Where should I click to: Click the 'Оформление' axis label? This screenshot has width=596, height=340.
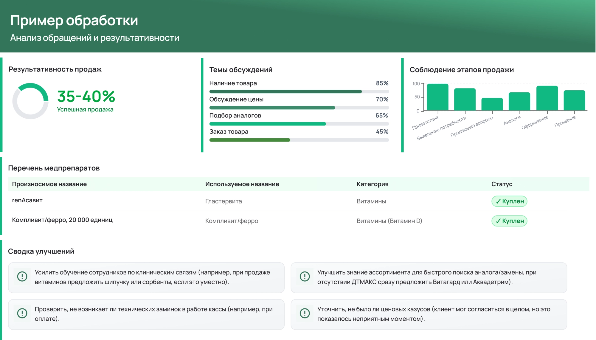(x=535, y=122)
